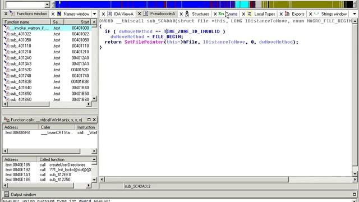The width and height of the screenshot is (359, 202).
Task: Click the Function calls panel icon
Action: click(6, 120)
